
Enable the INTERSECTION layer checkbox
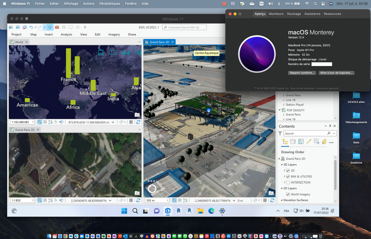click(288, 182)
